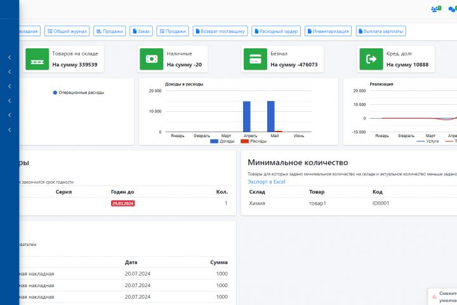The image size is (457, 305).
Task: Click На сумму 339539 value
Action: pos(75,65)
